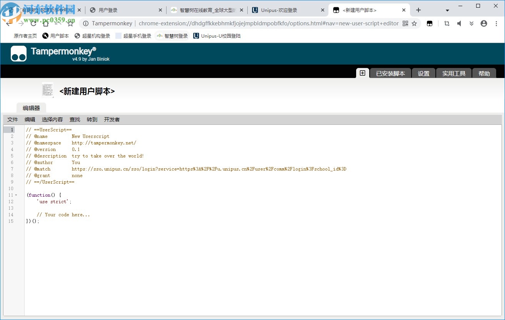Click the @author You line

coord(53,162)
